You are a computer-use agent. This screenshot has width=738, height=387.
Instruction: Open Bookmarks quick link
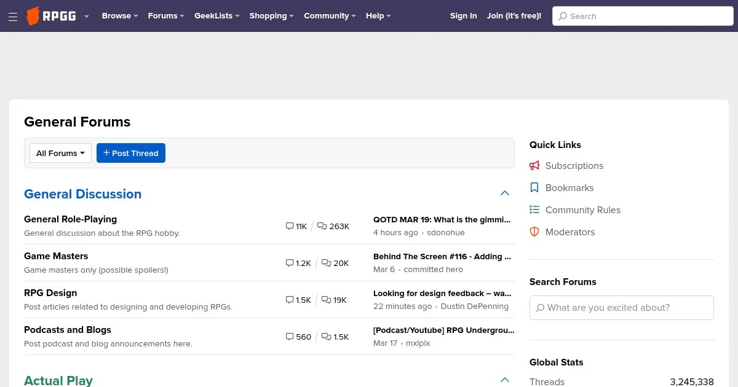[x=569, y=188]
